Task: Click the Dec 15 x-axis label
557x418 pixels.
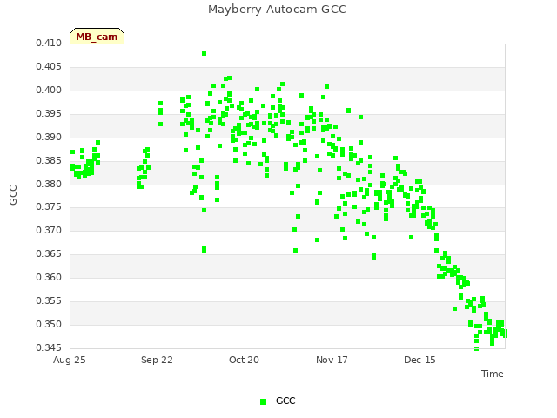Action: coord(419,360)
